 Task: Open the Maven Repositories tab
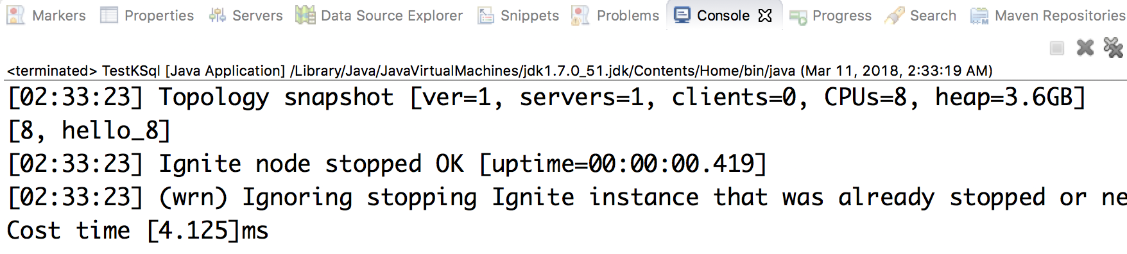click(x=1047, y=15)
